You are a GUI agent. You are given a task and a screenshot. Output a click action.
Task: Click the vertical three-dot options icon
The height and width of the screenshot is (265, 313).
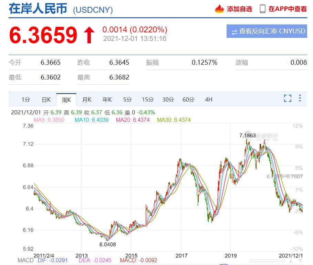coord(299,98)
